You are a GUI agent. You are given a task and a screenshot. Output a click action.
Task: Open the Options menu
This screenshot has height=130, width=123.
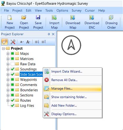[x=62, y=10]
